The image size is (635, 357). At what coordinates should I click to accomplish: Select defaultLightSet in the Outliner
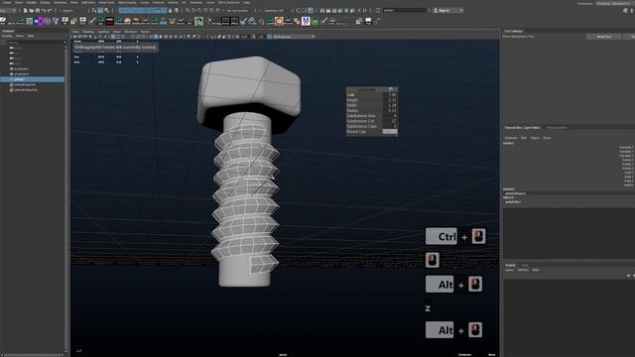coord(24,84)
